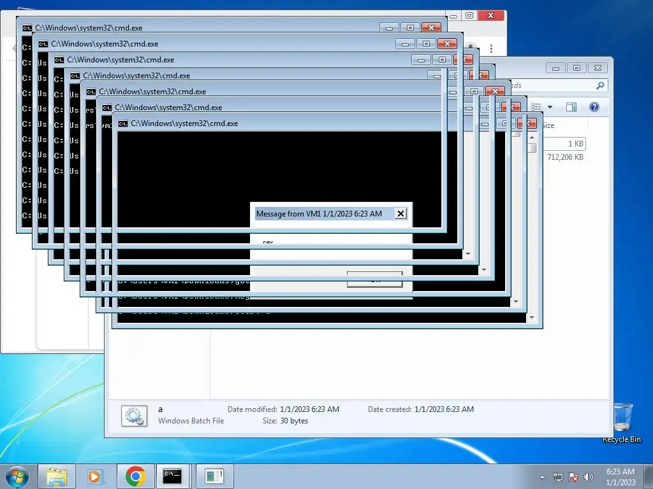Open the network status tray icon
The height and width of the screenshot is (489, 653).
[557, 477]
